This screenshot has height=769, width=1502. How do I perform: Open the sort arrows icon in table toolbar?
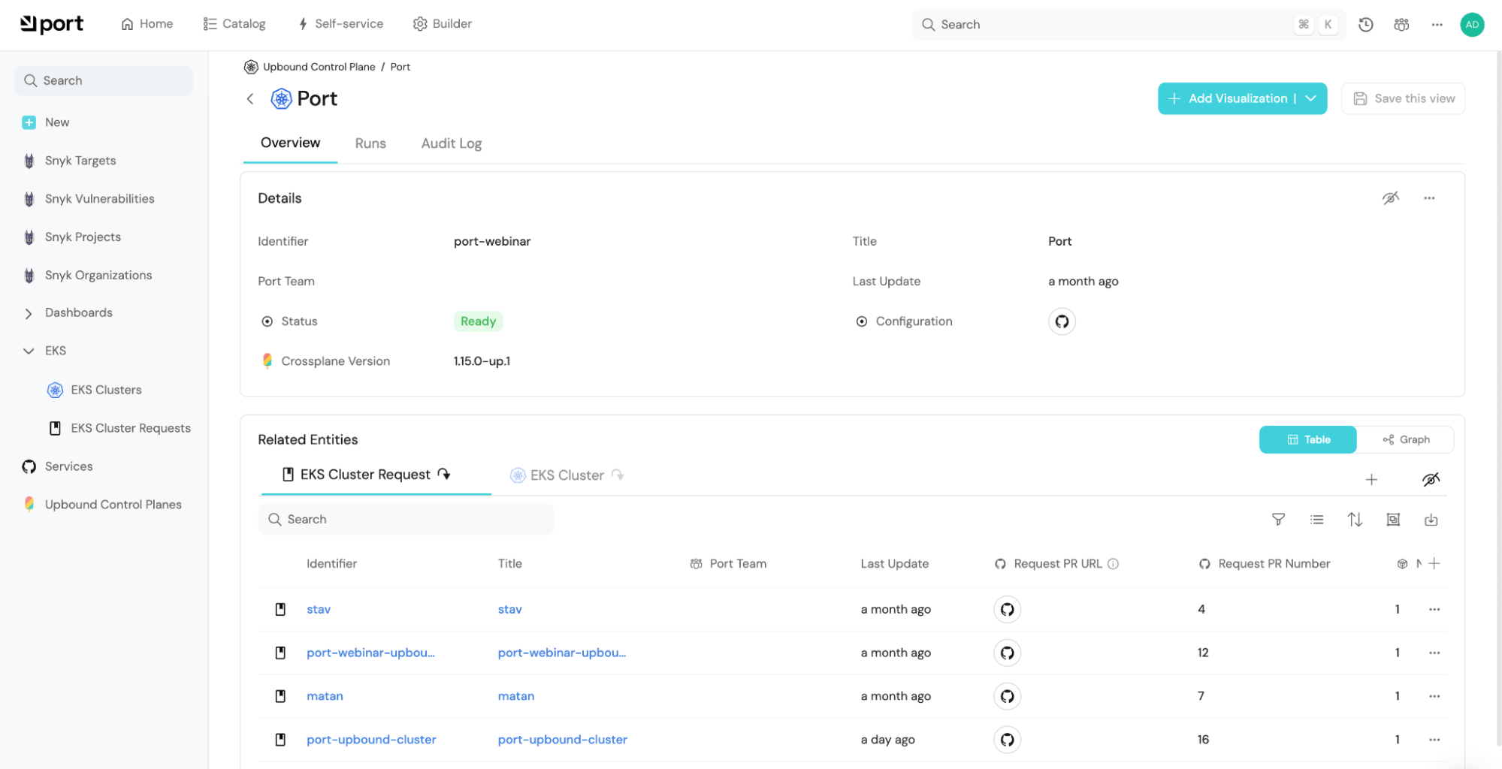[1355, 520]
